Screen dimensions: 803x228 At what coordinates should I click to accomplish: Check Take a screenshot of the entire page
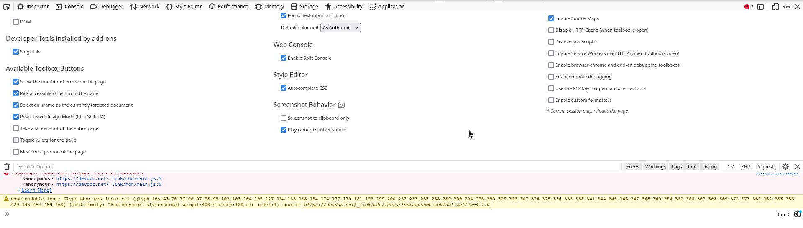pyautogui.click(x=16, y=128)
